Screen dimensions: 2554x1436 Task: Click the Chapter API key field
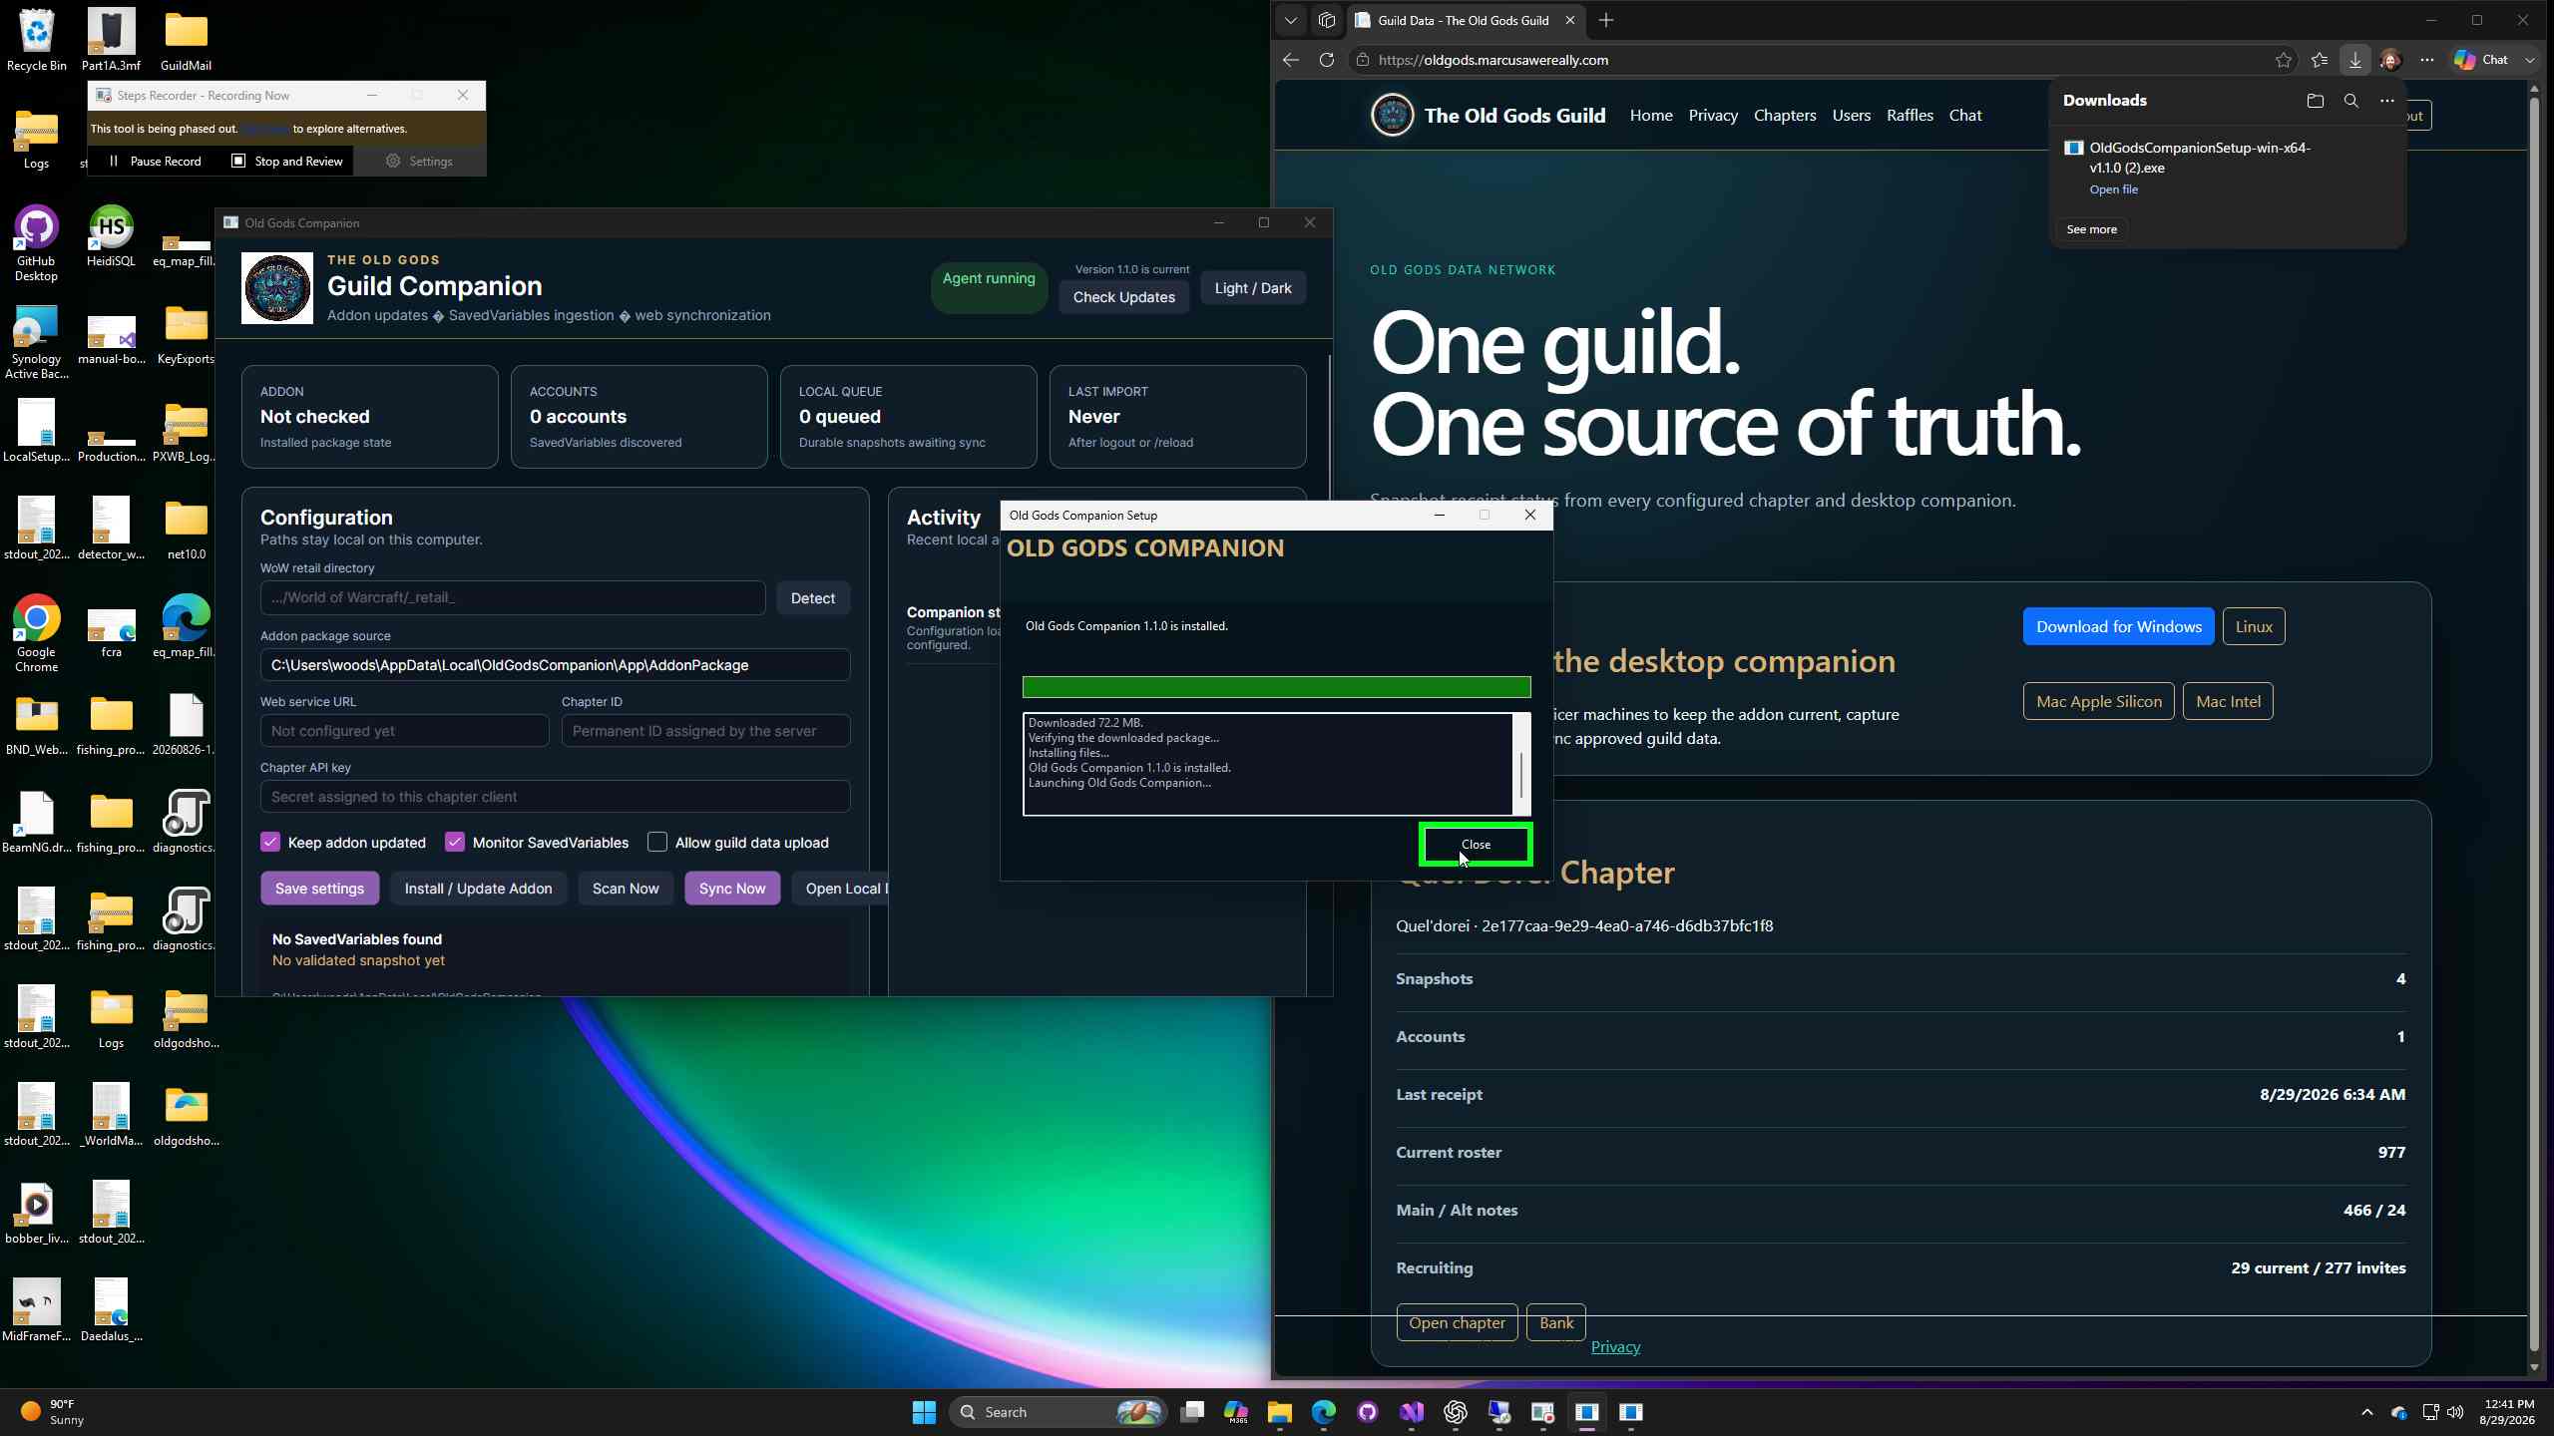pyautogui.click(x=555, y=797)
